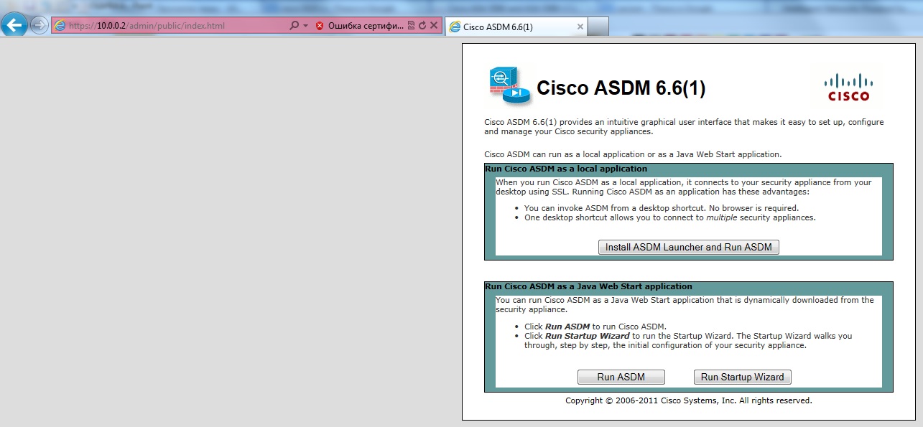Click the browser Forward arrow button

pyautogui.click(x=39, y=26)
